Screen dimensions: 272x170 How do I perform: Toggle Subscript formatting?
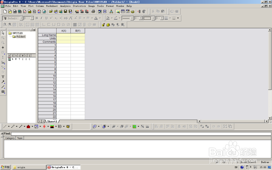point(56,18)
